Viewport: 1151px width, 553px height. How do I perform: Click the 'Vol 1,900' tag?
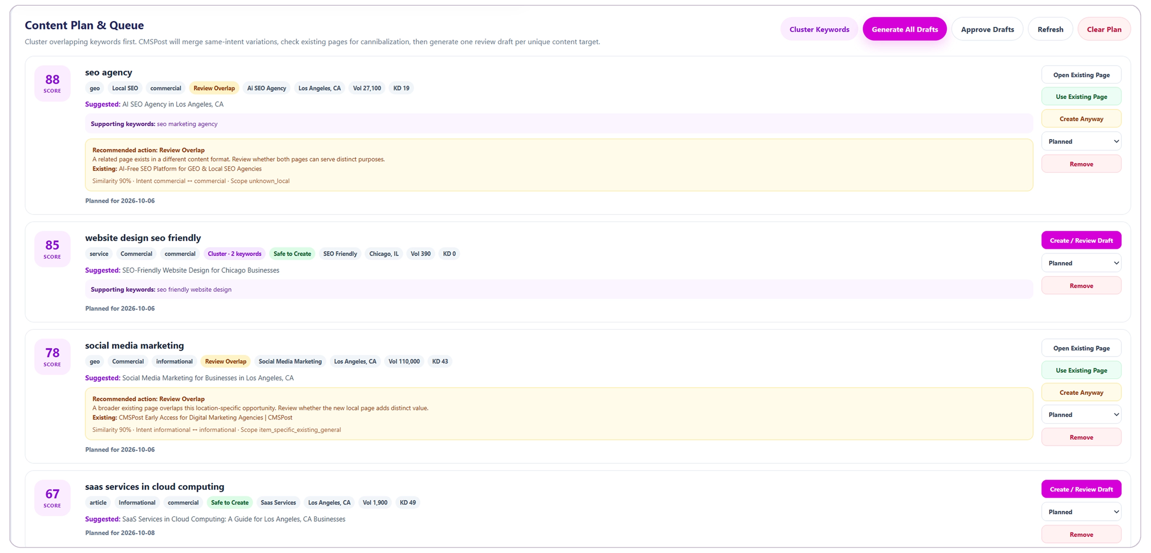click(375, 502)
